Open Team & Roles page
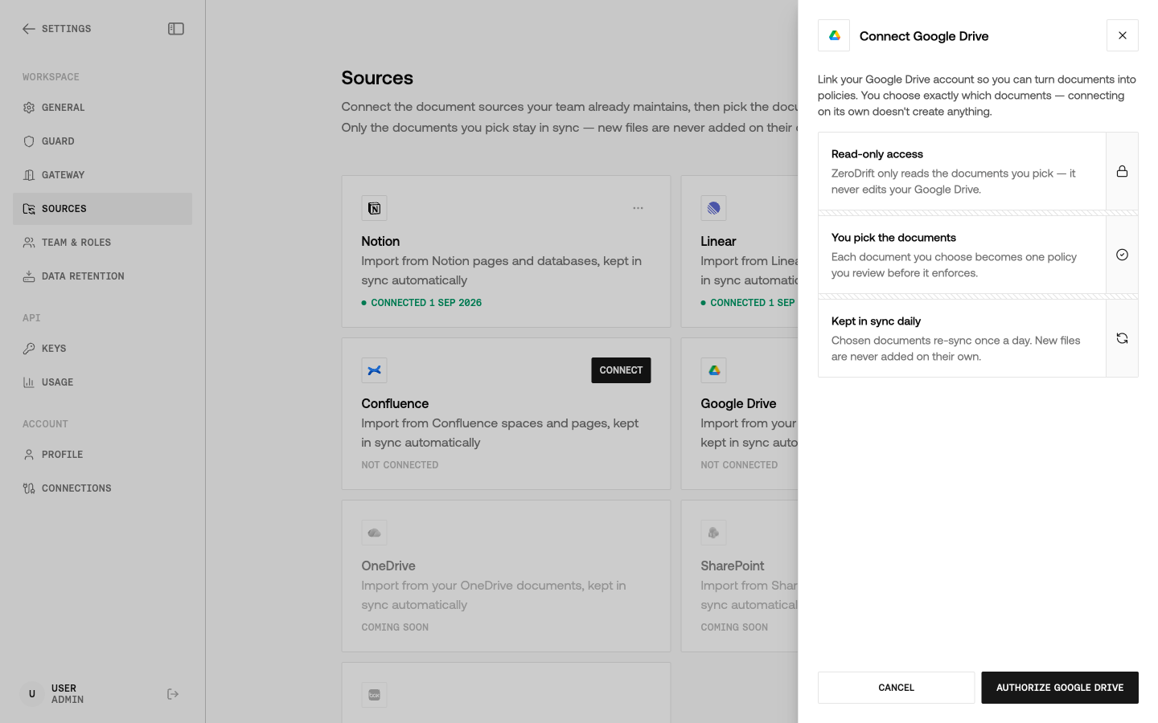The image size is (1158, 723). [x=103, y=243]
